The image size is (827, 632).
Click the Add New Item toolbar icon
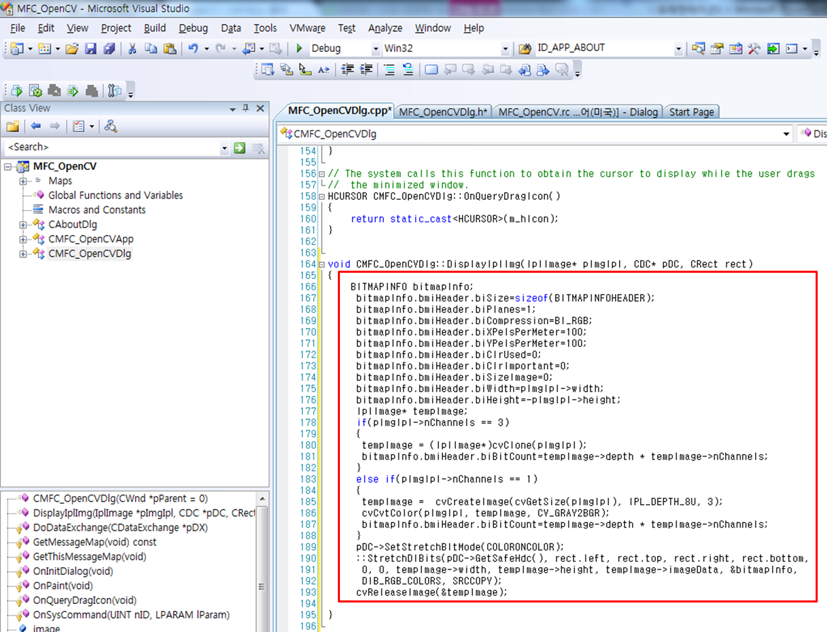coord(45,49)
